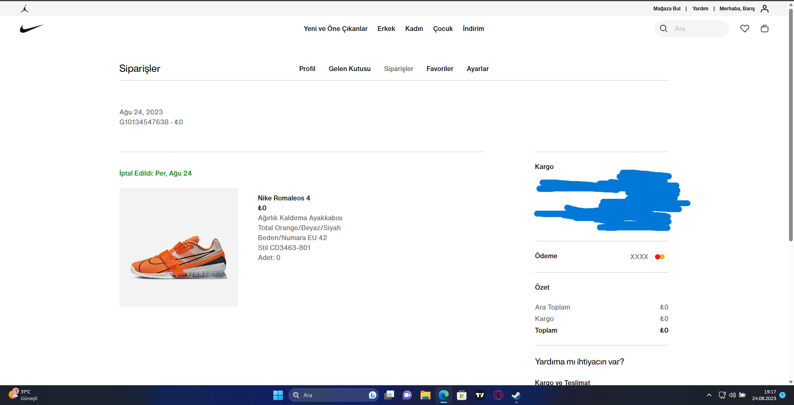Open the İndirim menu
The width and height of the screenshot is (794, 405).
473,29
